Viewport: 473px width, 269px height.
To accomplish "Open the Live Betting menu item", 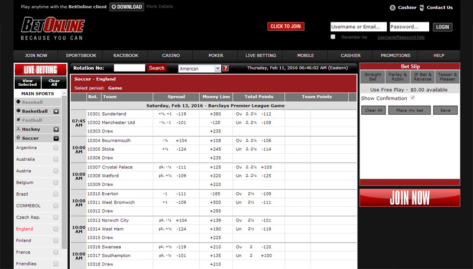I will pos(261,56).
